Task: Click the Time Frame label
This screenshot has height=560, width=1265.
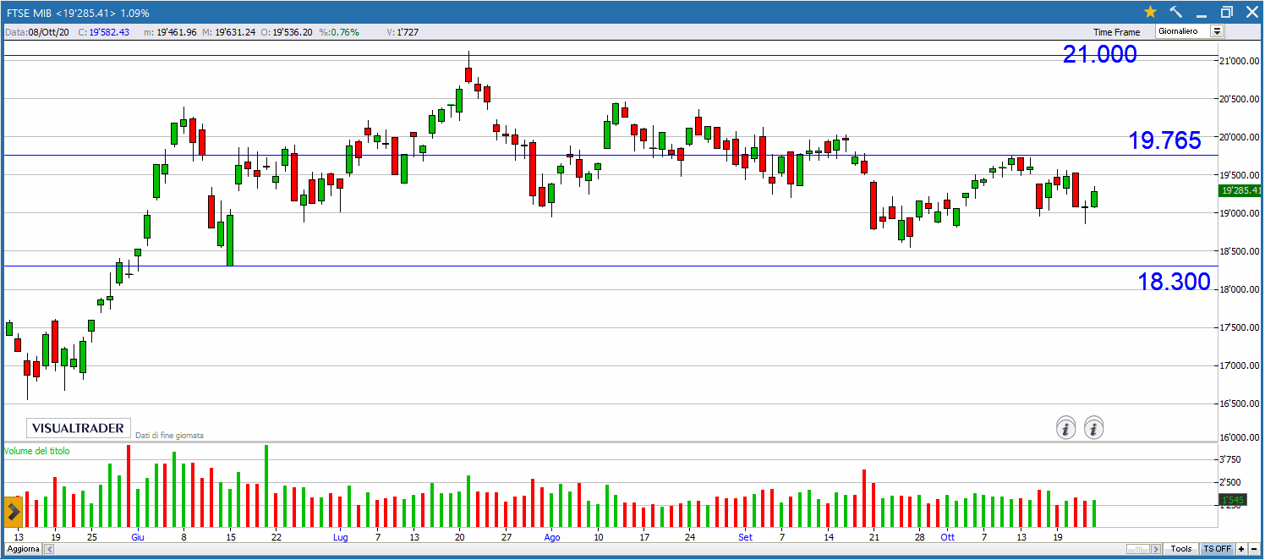Action: (1116, 32)
